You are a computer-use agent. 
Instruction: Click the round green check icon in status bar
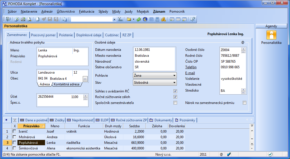point(270,154)
